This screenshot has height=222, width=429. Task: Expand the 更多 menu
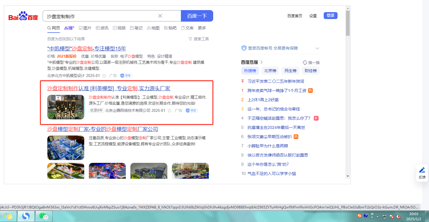202,28
